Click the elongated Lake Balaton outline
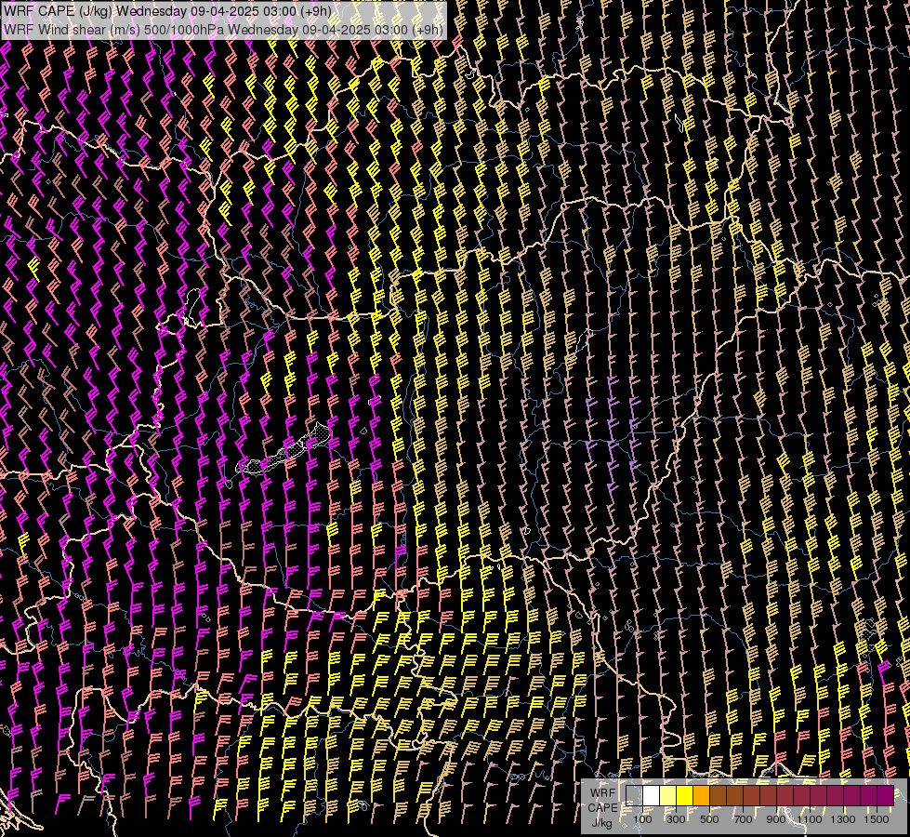This screenshot has height=837, width=910. 283,449
